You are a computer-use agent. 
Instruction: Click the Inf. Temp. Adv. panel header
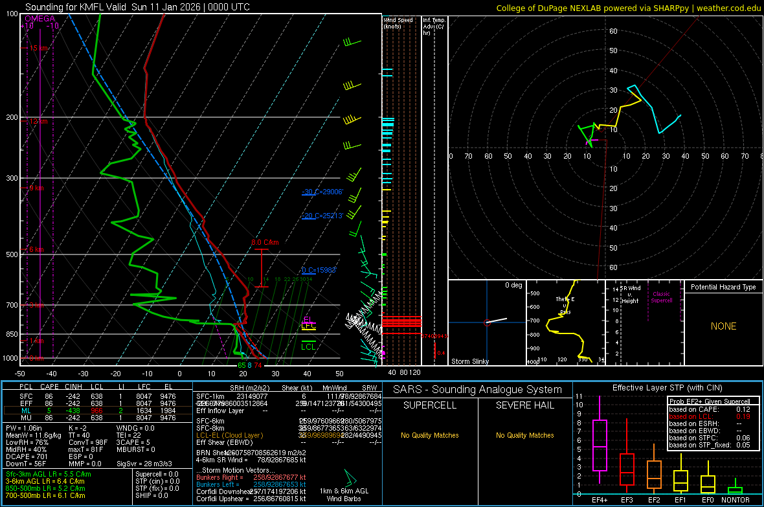pos(433,27)
